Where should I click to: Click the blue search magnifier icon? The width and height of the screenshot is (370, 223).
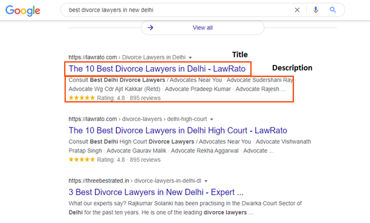[333, 10]
